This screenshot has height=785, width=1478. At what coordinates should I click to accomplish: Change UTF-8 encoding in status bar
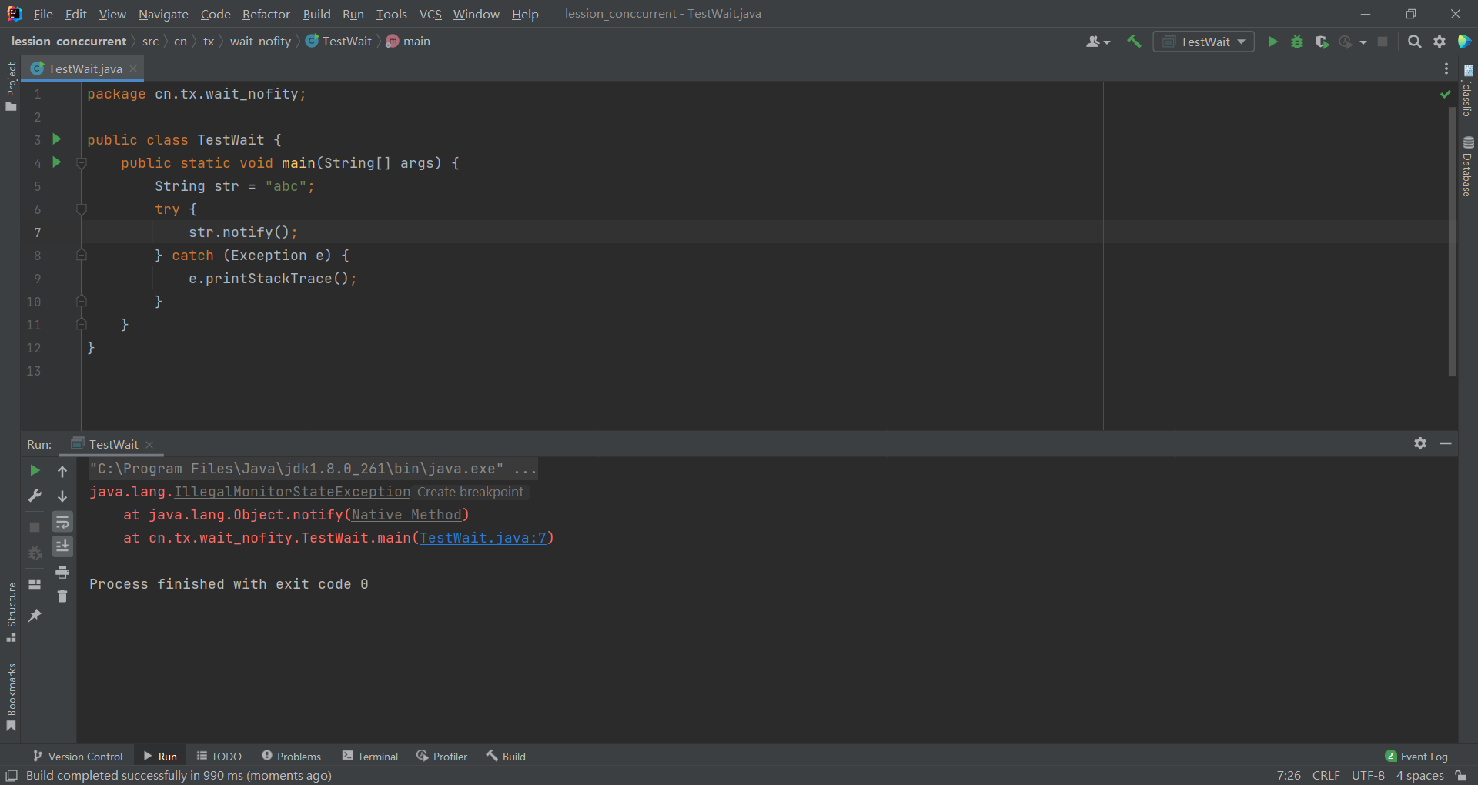[x=1368, y=775]
